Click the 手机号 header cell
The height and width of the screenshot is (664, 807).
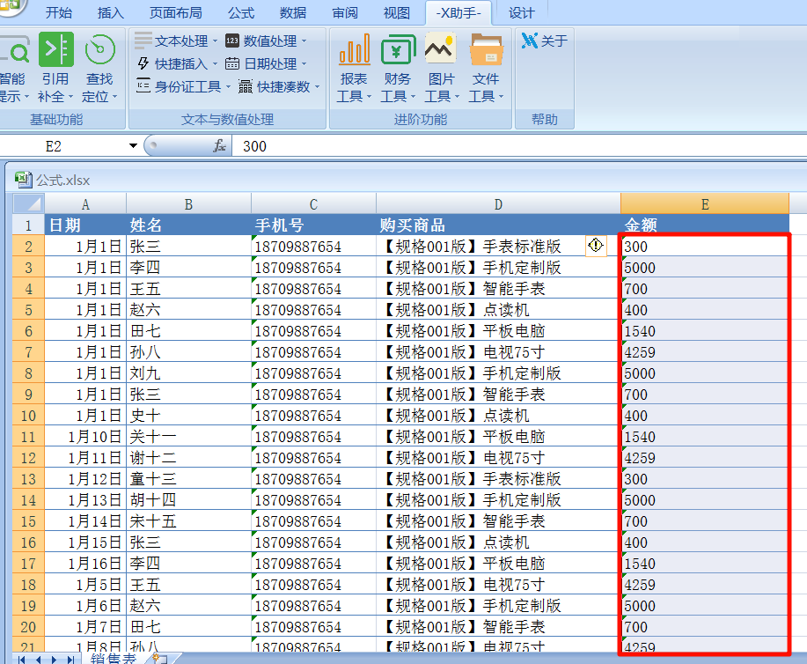tap(313, 225)
